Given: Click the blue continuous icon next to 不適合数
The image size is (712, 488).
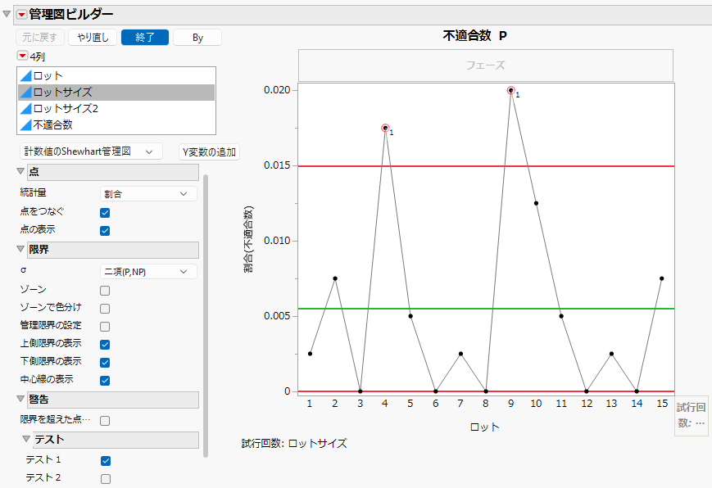Looking at the screenshot, I should point(26,124).
